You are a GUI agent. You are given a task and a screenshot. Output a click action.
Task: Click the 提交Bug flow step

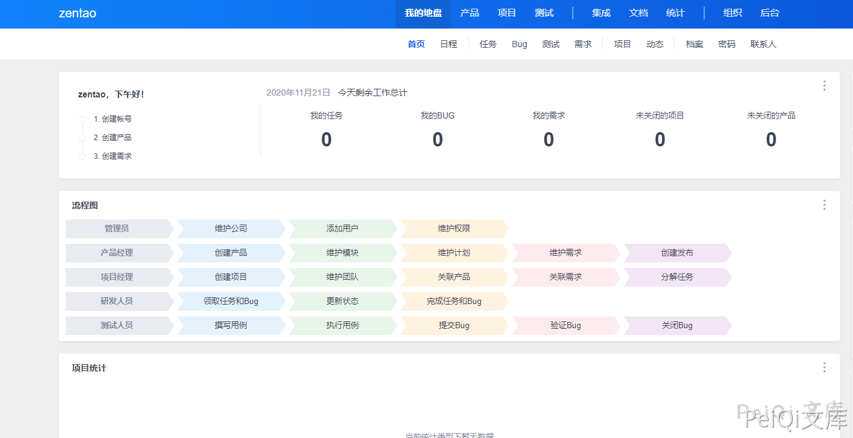pyautogui.click(x=454, y=325)
